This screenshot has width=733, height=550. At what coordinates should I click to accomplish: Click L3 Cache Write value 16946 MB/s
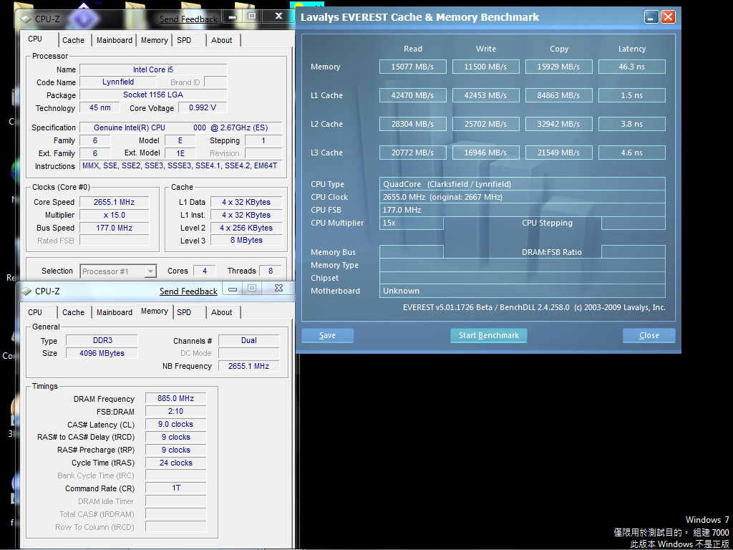click(486, 153)
